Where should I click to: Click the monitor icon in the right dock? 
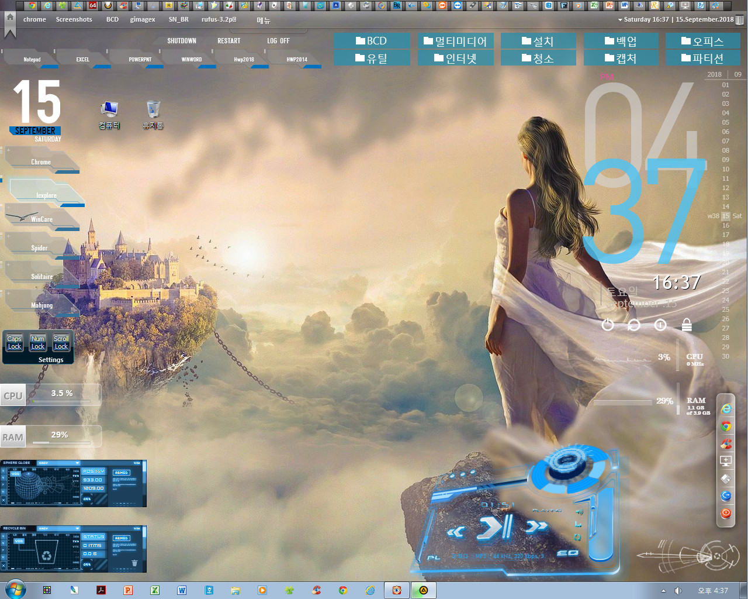pos(726,461)
